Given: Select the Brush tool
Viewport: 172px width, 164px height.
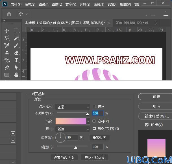Looking at the screenshot, I should click(x=16, y=45).
